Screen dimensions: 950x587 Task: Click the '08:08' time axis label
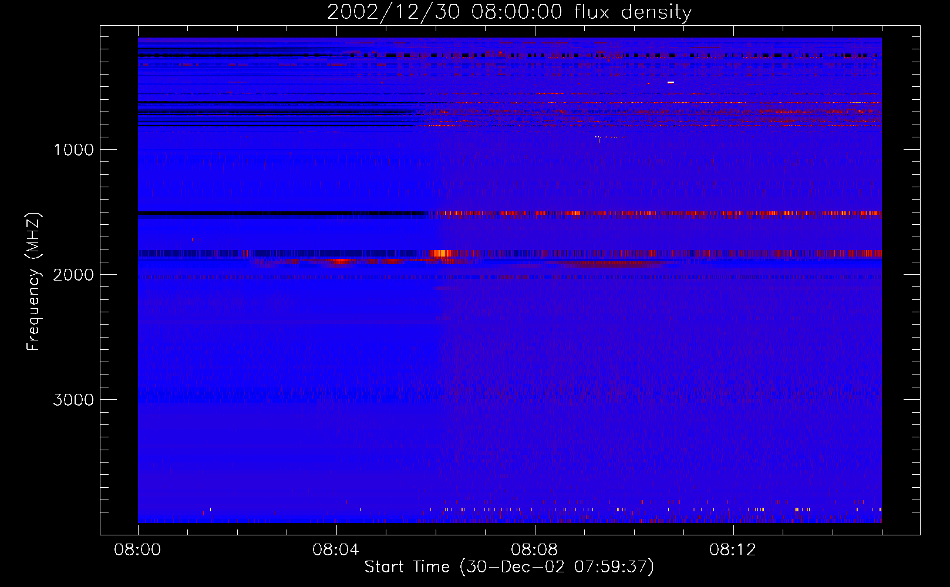pos(534,550)
